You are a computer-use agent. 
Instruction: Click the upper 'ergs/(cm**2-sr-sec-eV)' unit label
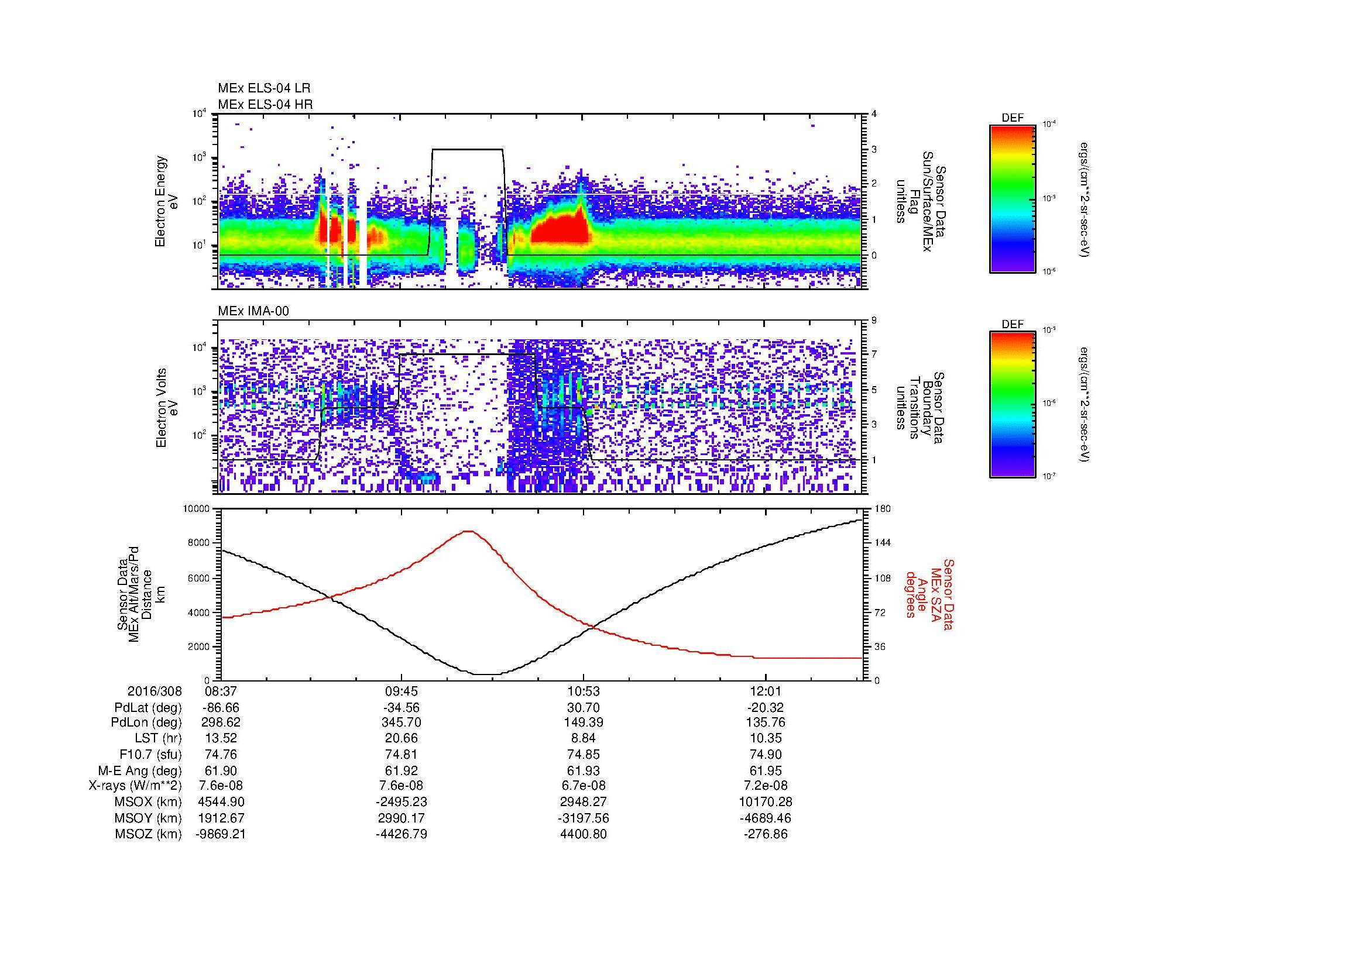tap(1085, 199)
